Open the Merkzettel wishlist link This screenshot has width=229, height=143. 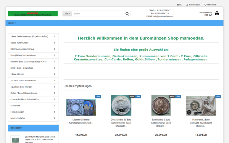coord(212,5)
